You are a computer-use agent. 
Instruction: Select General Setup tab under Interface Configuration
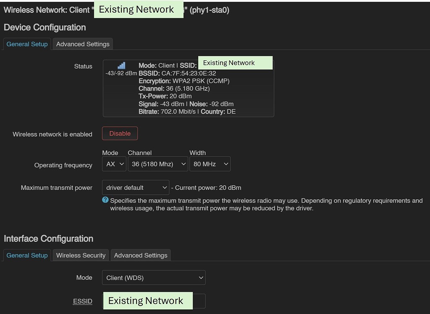[x=27, y=255]
